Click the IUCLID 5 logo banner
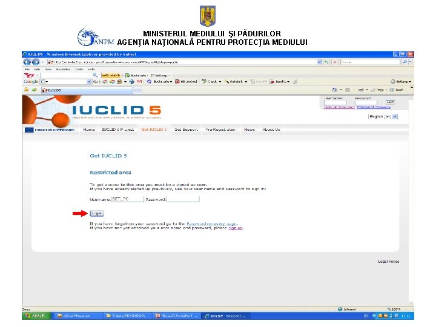The height and width of the screenshot is (327, 436). [117, 111]
